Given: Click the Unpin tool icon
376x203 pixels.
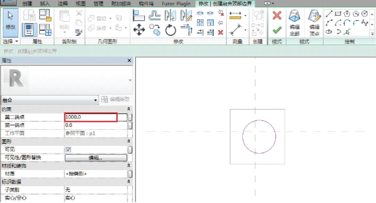Looking at the screenshot, I should pos(221,13).
